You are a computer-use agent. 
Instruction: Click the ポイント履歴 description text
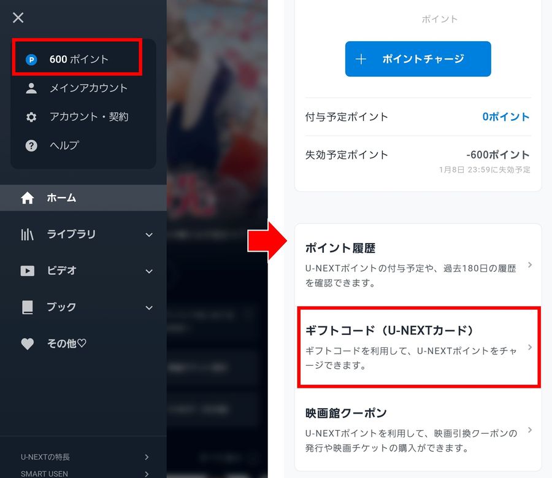(x=410, y=276)
